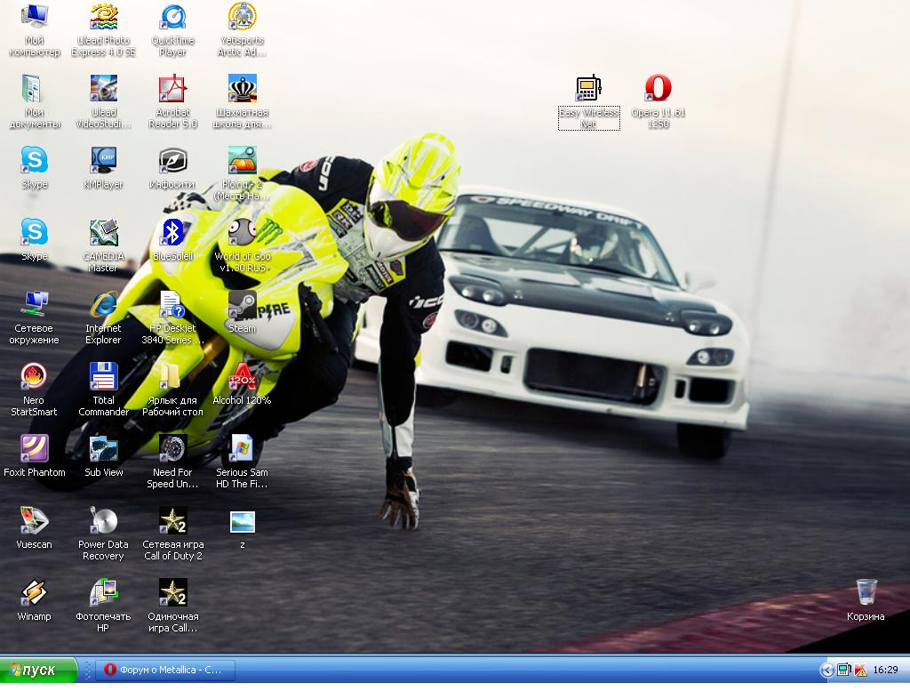Screen dimensions: 910x699
Task: Click the Need For Speed shortcut
Action: (172, 449)
